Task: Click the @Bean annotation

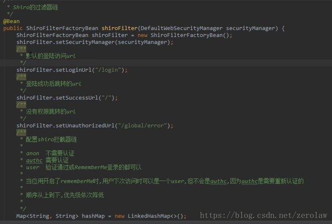Action: point(11,21)
